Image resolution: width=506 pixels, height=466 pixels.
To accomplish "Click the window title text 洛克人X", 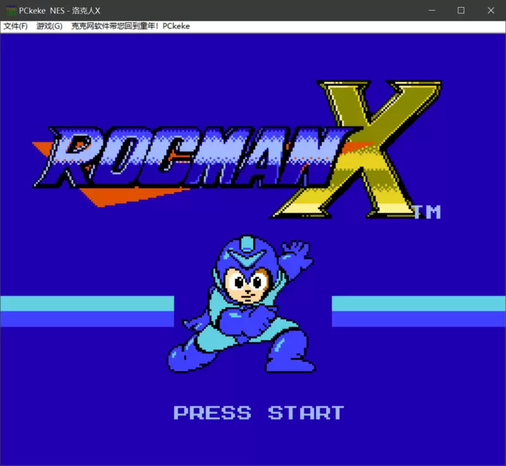I will point(86,11).
